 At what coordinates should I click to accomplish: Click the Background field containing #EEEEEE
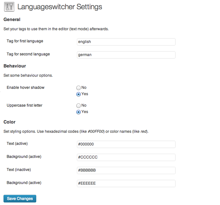click(x=126, y=183)
